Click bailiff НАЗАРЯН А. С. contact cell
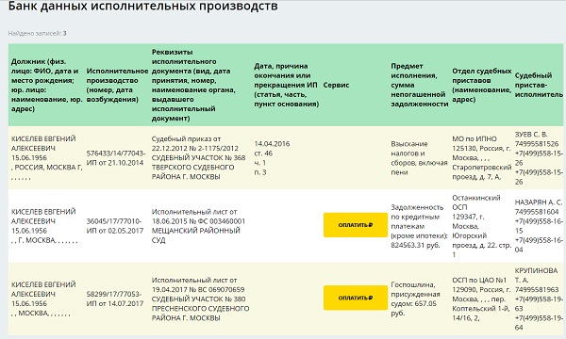This screenshot has height=339, width=566. (x=539, y=226)
